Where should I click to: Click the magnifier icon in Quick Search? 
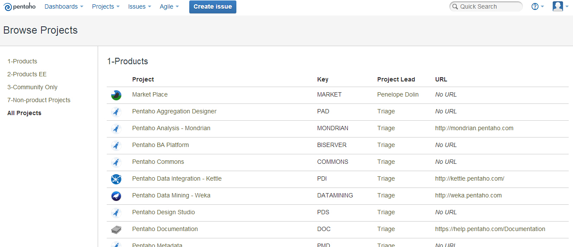tap(455, 6)
